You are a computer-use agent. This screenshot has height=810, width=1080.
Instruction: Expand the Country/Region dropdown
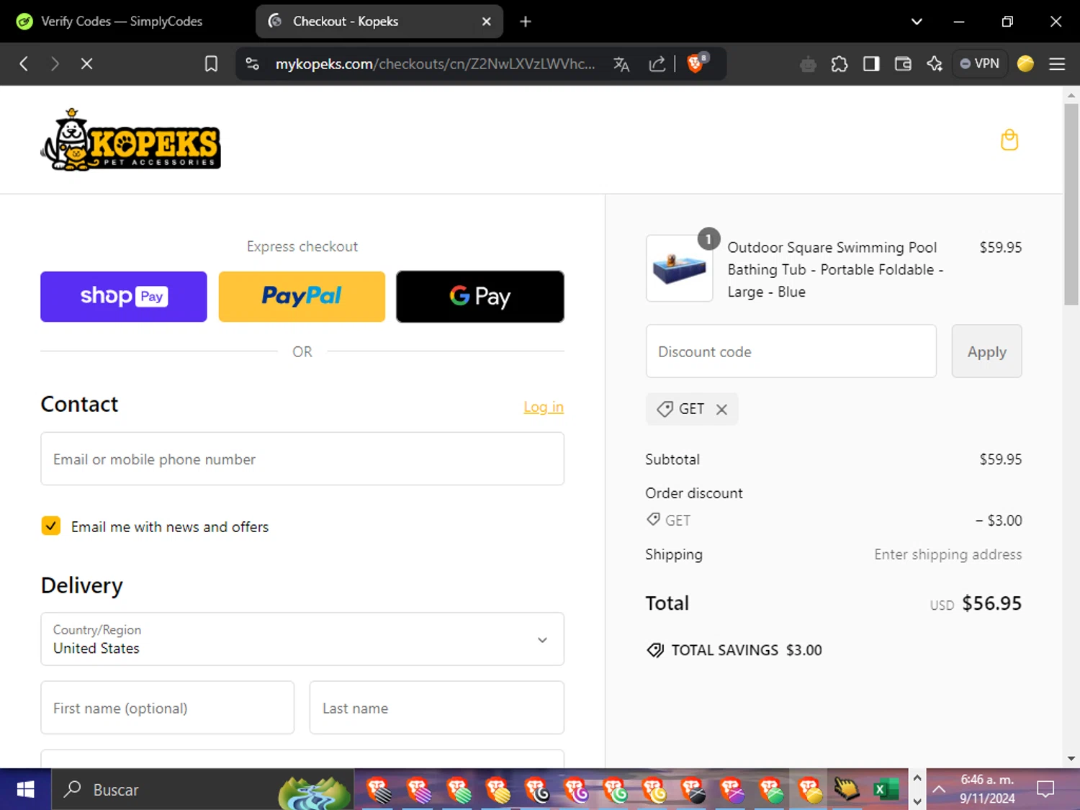[x=302, y=639]
